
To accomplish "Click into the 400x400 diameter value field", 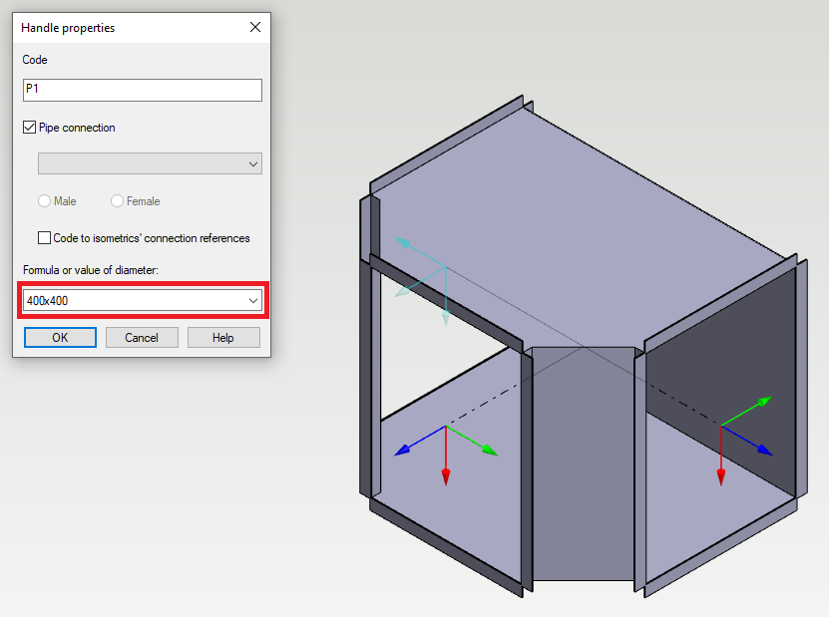I will [130, 300].
